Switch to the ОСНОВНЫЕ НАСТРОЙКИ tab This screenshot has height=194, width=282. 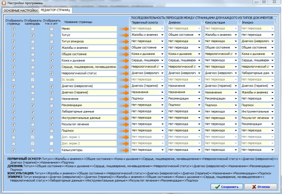(x=21, y=11)
